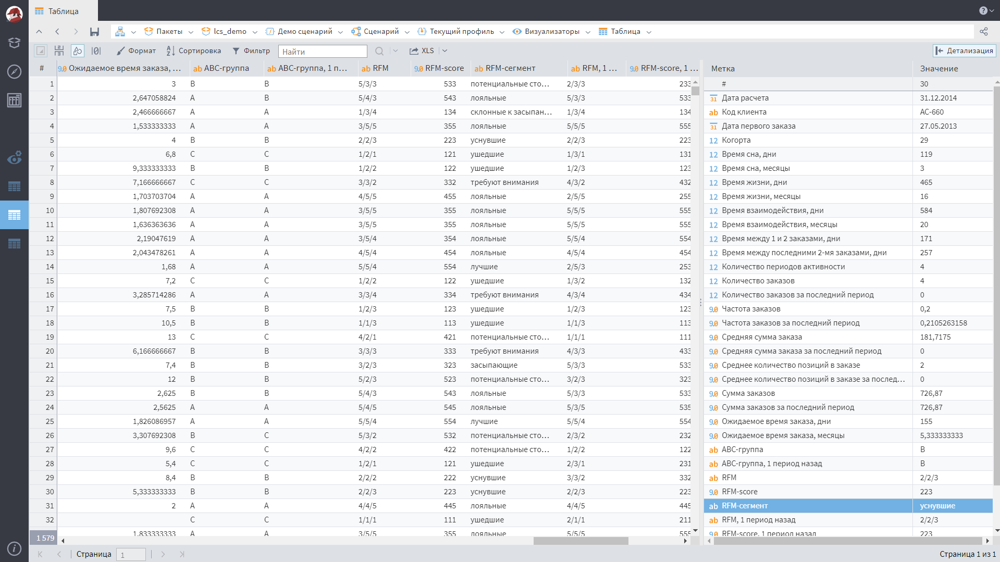Expand the lcs_demo breadcrumb dropdown

pos(255,32)
